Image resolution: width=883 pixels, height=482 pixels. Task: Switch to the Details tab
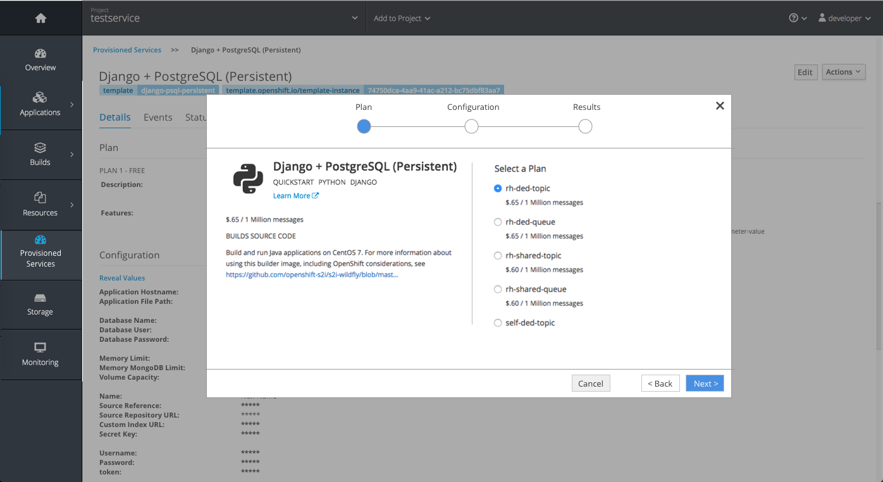pyautogui.click(x=115, y=117)
